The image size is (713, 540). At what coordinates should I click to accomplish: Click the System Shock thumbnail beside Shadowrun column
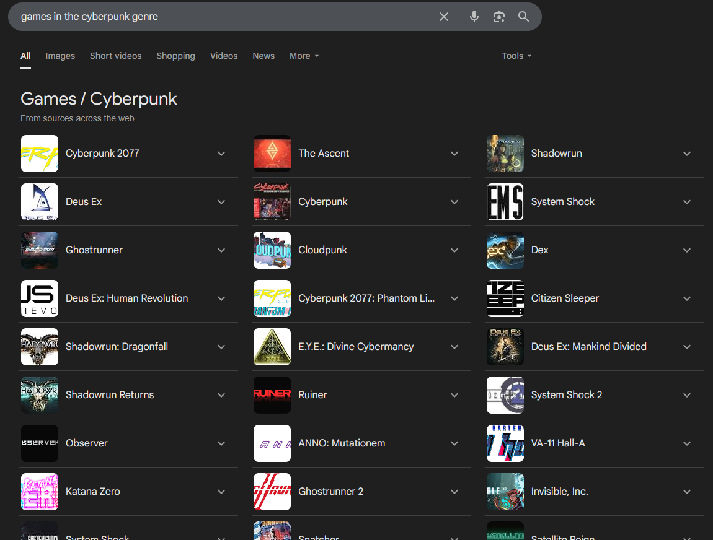505,202
